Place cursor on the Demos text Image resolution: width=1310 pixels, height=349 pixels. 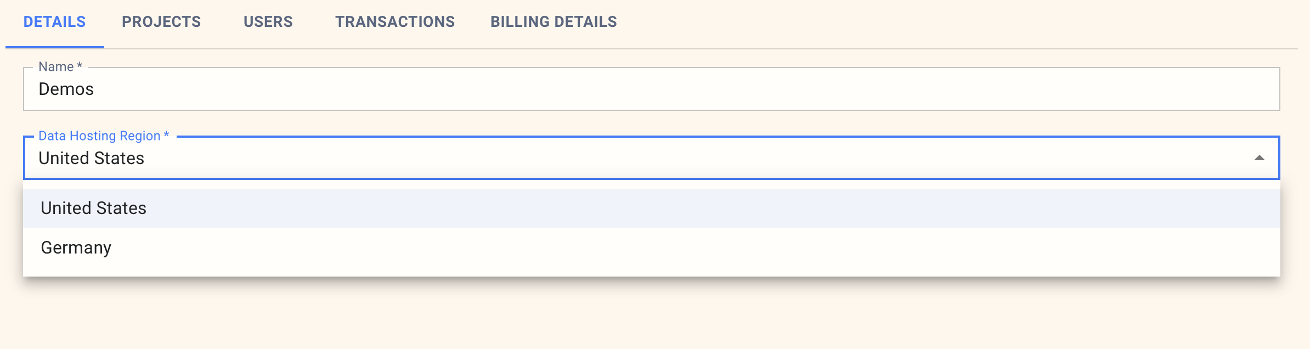tap(66, 89)
